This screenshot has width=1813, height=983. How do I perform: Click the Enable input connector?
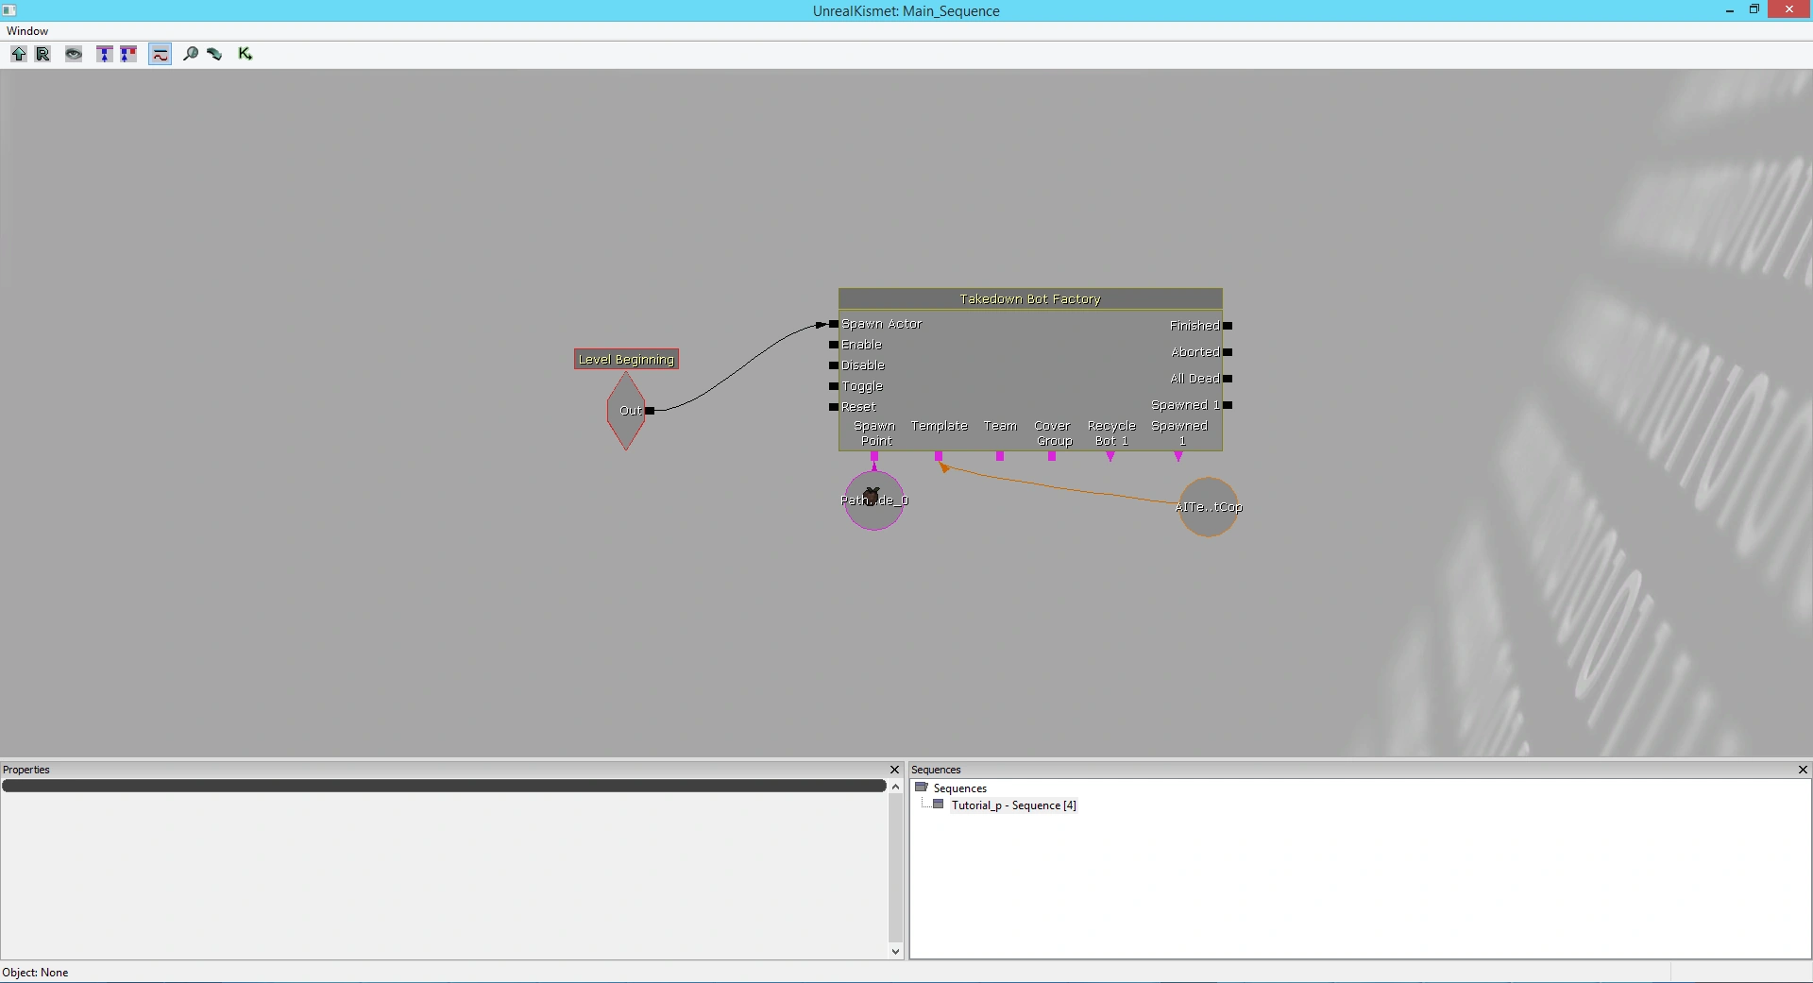tap(834, 345)
